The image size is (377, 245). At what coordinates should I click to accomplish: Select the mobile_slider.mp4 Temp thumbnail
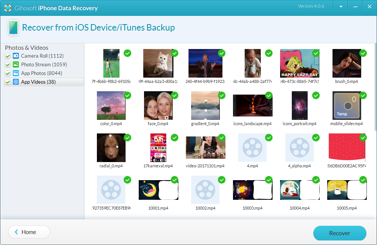point(347,105)
